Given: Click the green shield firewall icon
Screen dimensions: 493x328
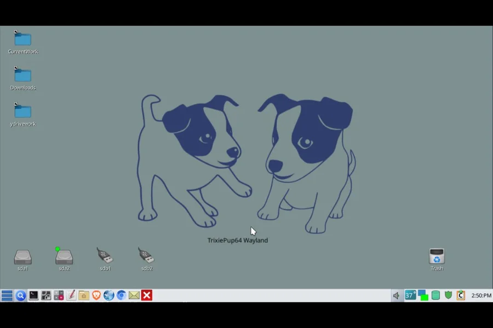Looking at the screenshot, I should (x=448, y=295).
